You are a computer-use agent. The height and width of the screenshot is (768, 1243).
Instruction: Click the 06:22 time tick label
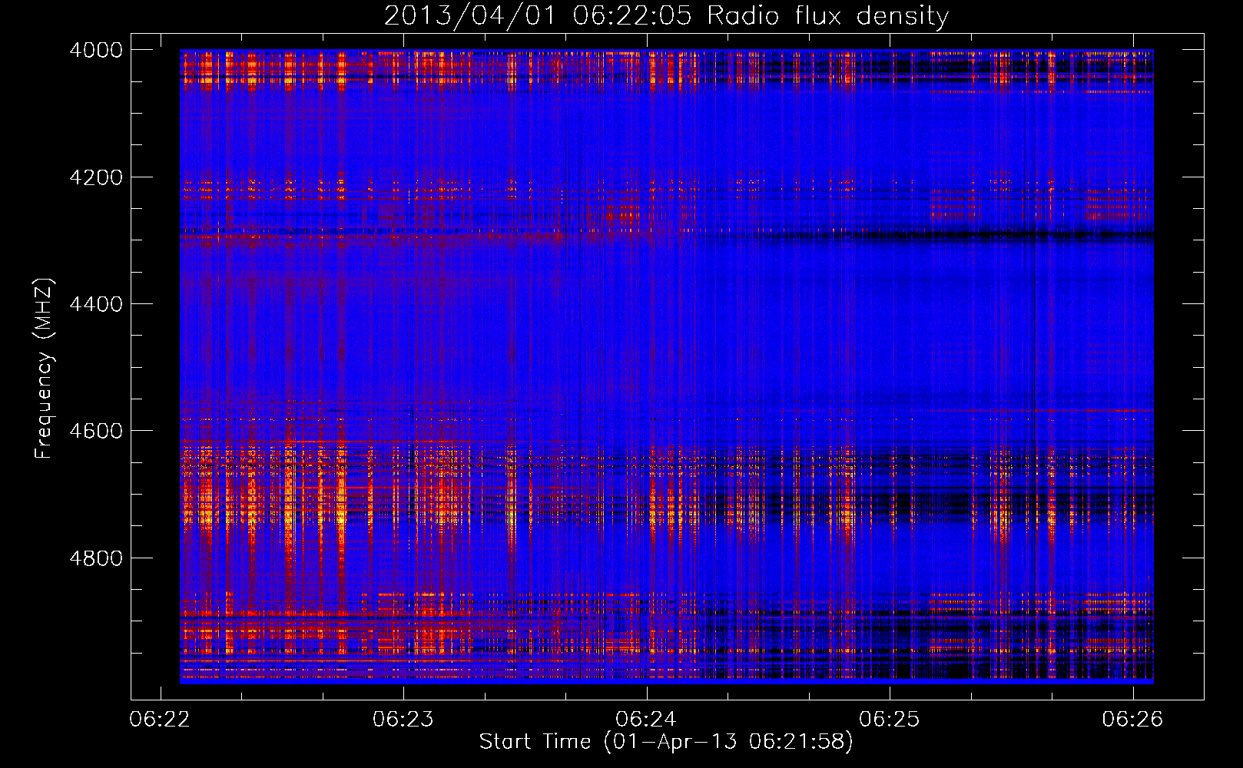[x=160, y=720]
